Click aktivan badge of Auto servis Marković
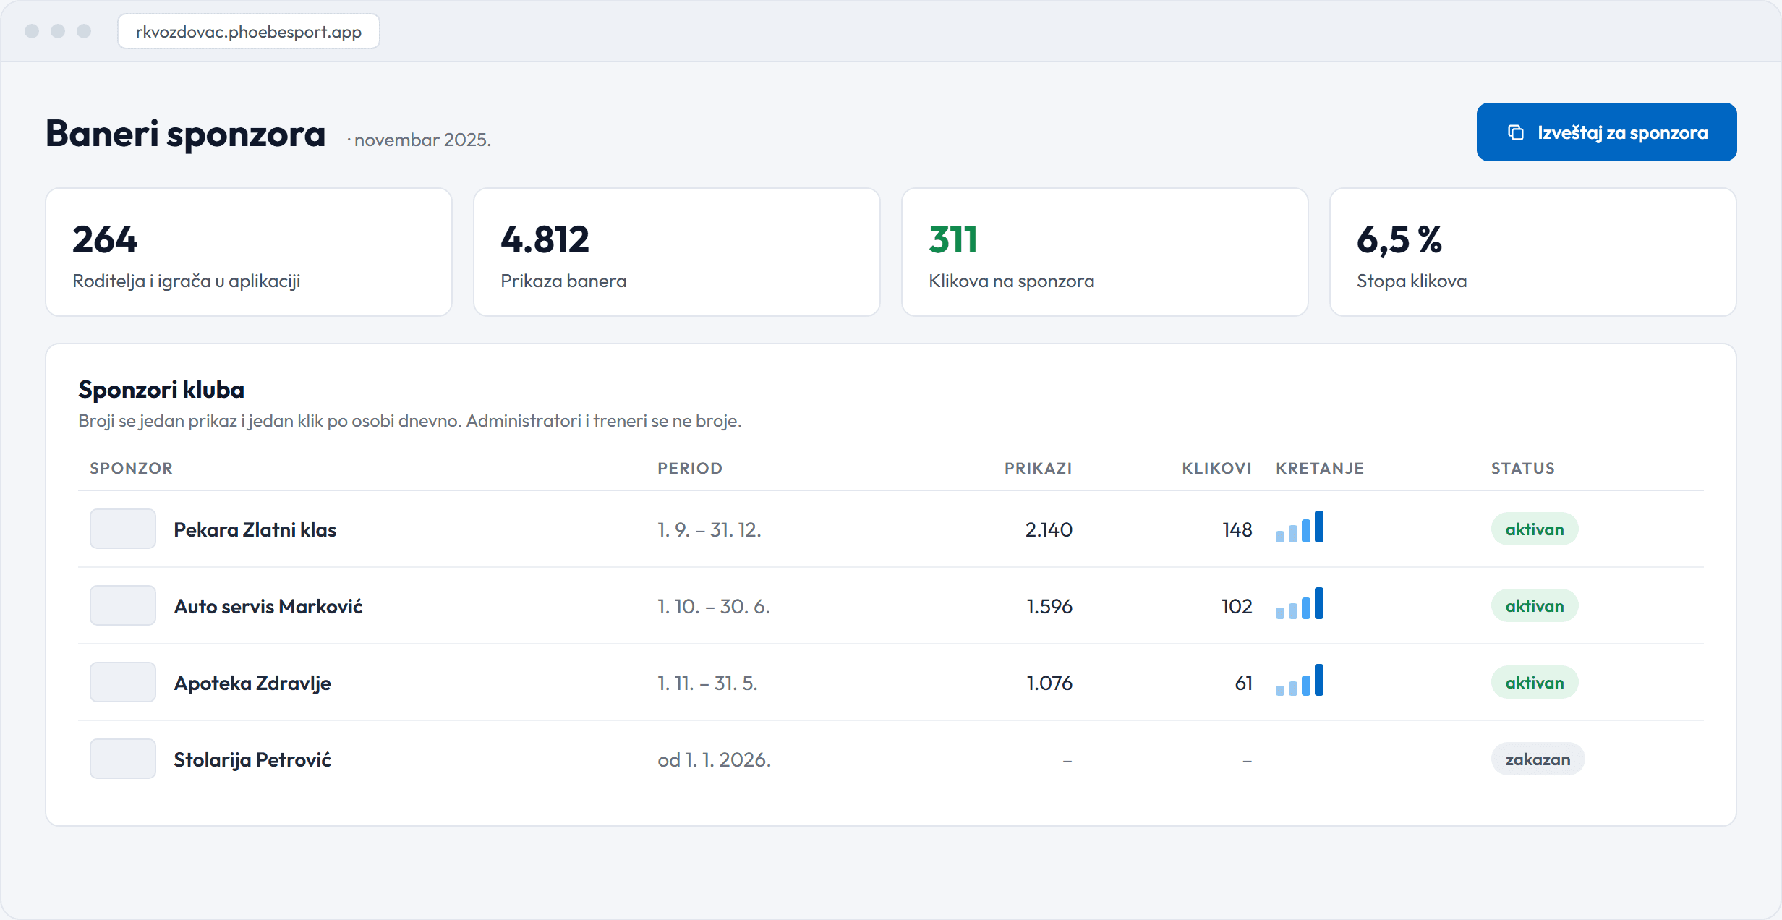Screen dimensions: 1782x920 coord(1535,606)
